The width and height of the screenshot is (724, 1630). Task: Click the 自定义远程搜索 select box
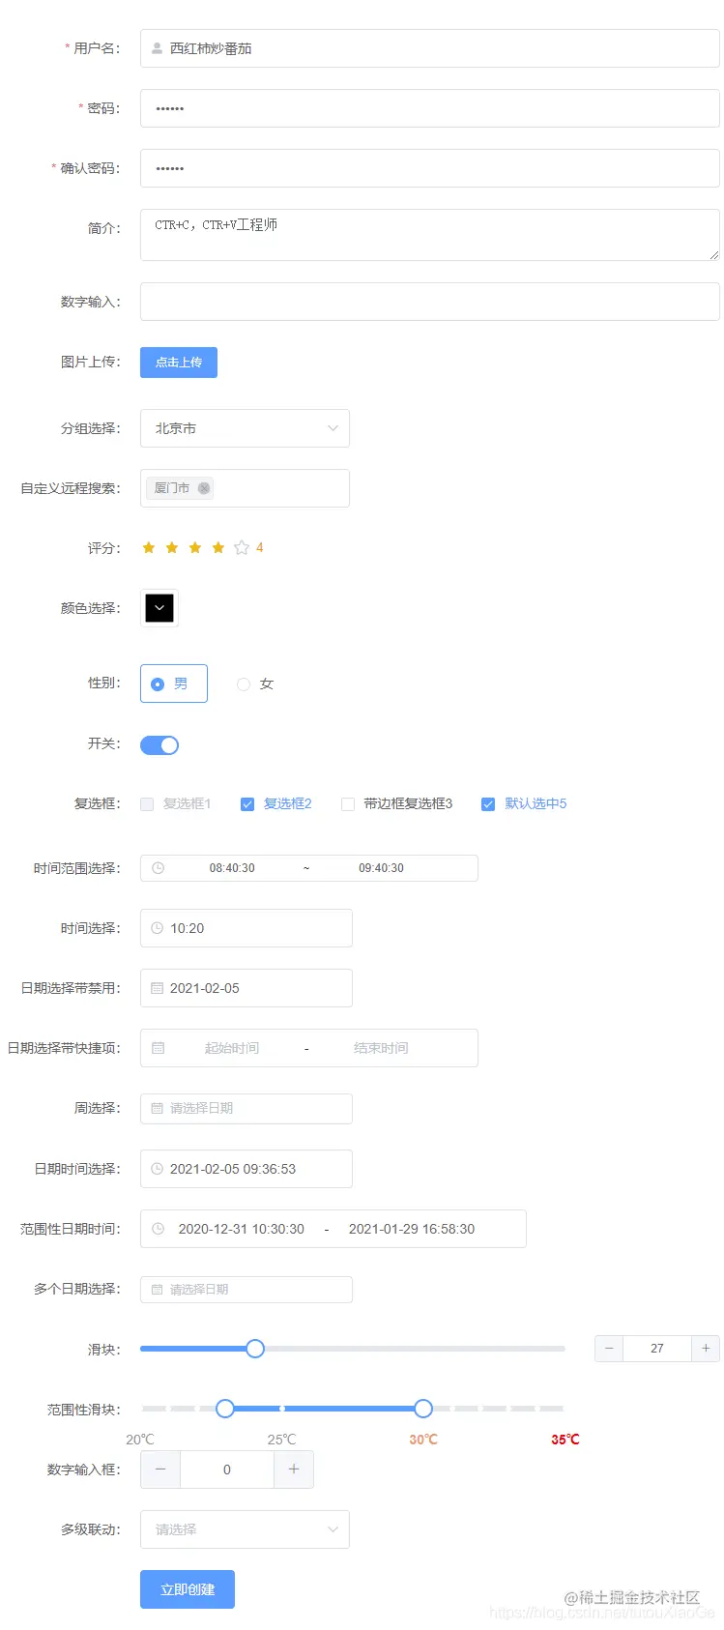245,488
